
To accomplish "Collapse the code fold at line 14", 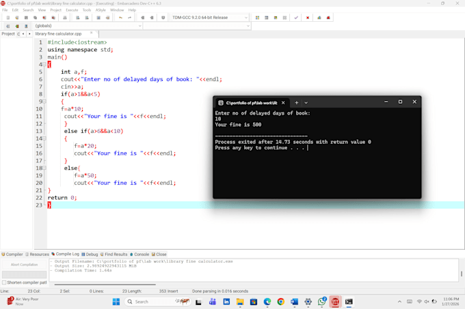I will pyautogui.click(x=44, y=138).
